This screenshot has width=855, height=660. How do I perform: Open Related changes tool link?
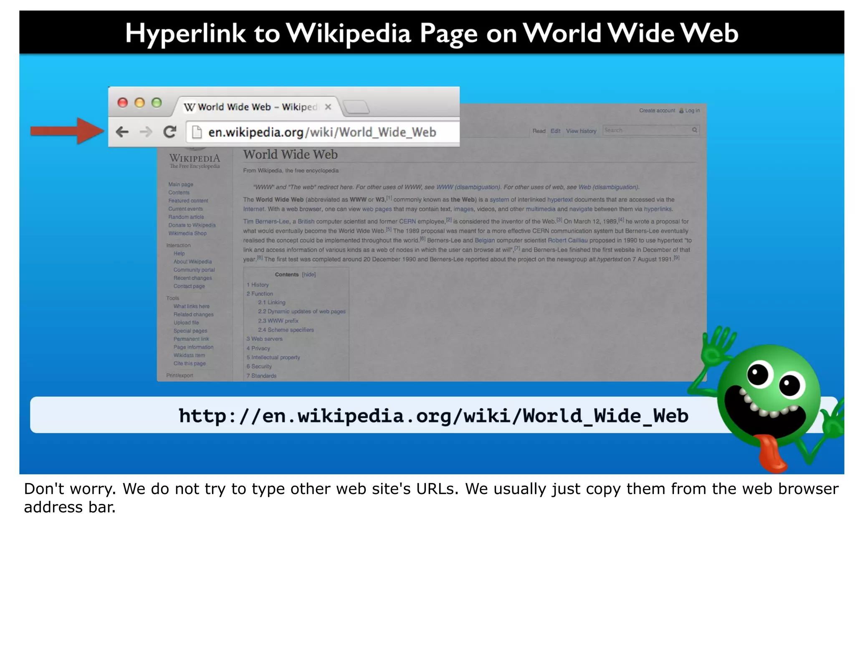coord(193,315)
